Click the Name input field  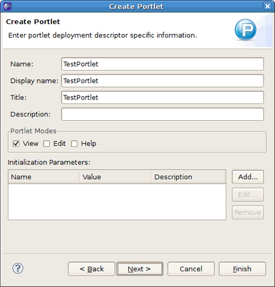[x=162, y=64]
